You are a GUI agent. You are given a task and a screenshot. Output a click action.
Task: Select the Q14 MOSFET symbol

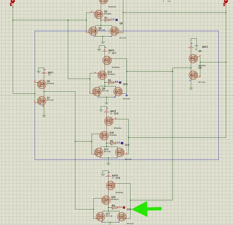(x=120, y=152)
